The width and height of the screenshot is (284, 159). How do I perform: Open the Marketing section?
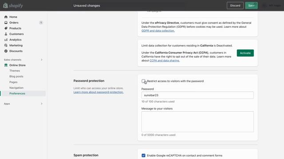point(16,45)
